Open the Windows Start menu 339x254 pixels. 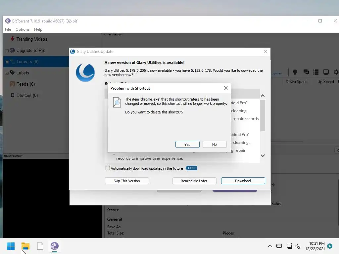point(11,246)
